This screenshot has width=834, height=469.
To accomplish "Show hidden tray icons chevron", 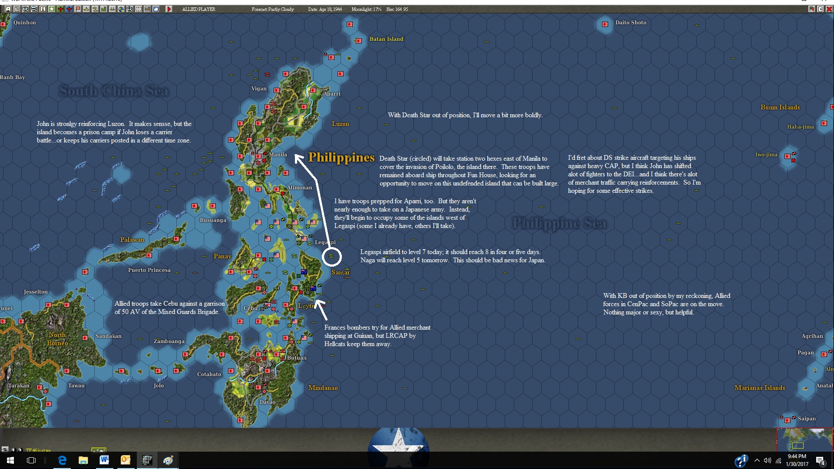I will click(757, 461).
